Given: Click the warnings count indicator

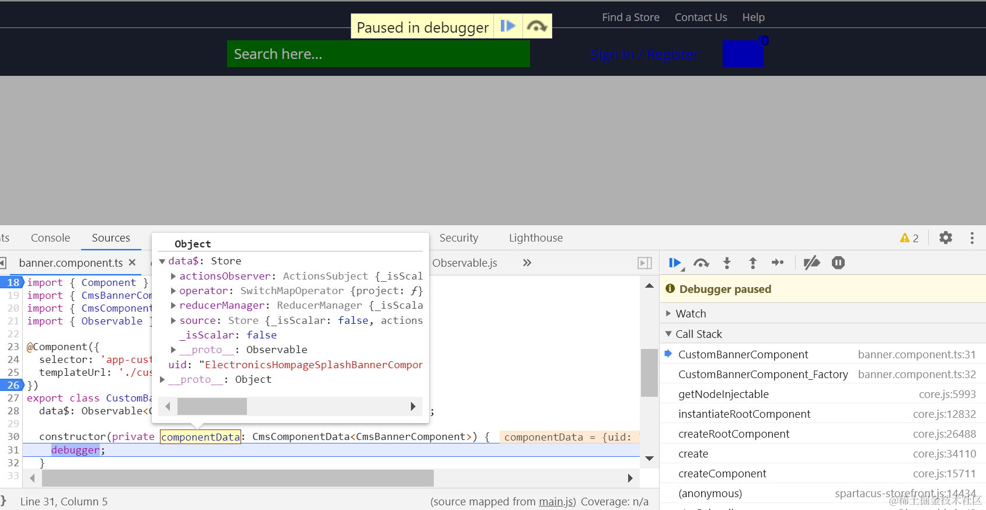Looking at the screenshot, I should [x=910, y=238].
